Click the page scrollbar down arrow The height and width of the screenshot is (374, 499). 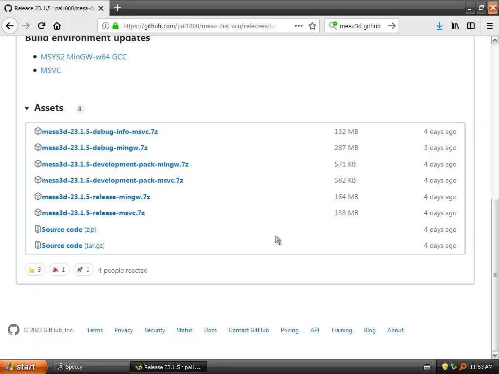(495, 355)
